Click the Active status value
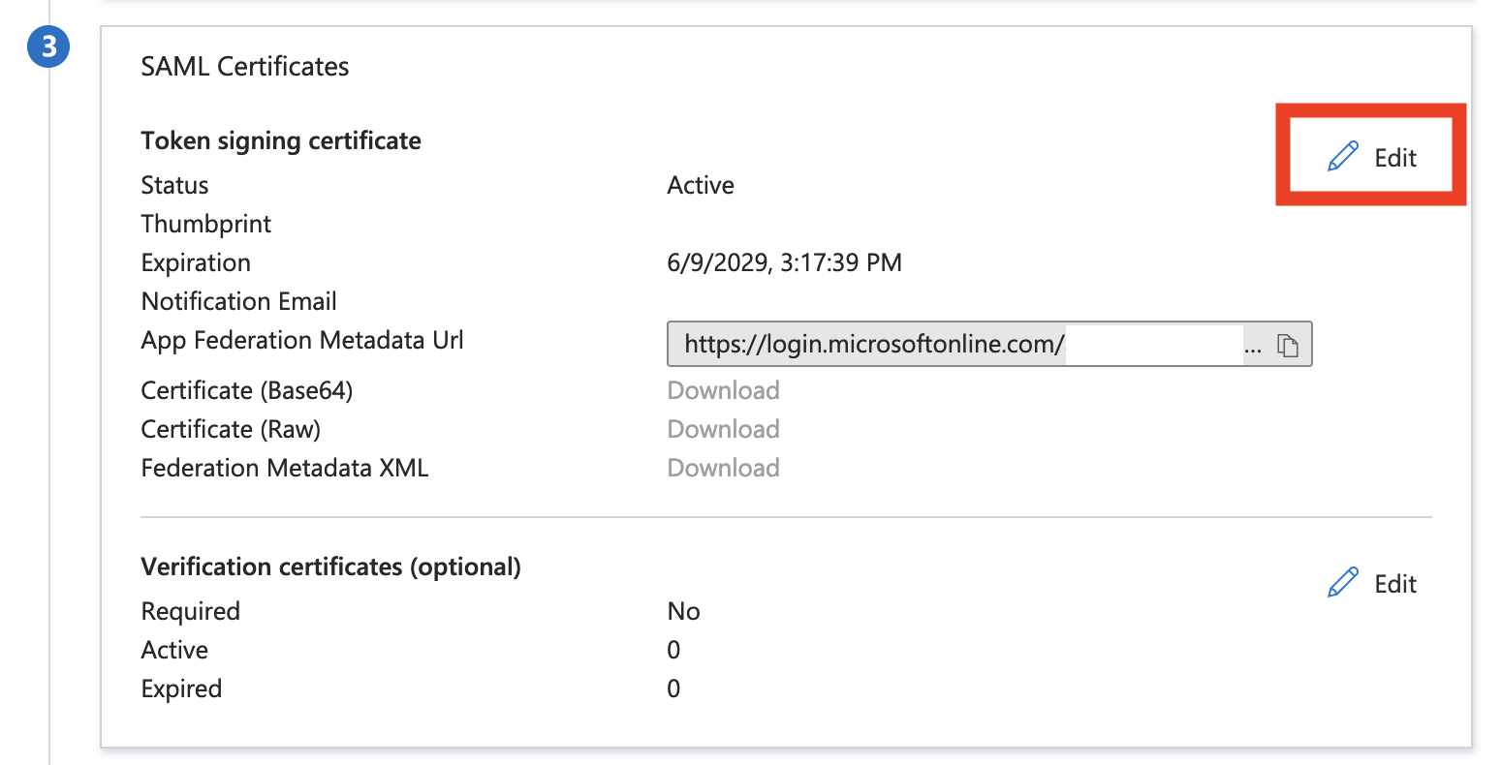 pyautogui.click(x=701, y=185)
